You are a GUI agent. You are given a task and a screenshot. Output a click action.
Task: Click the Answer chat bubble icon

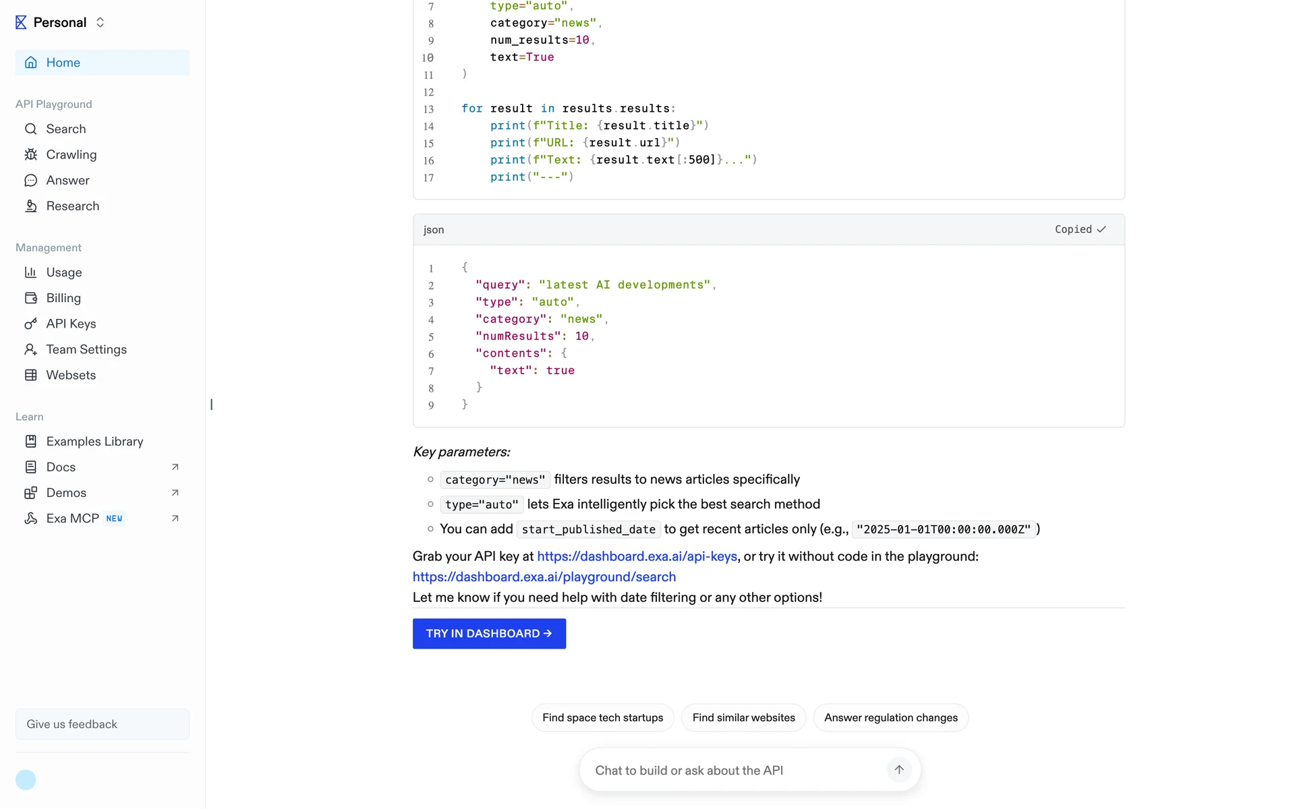[31, 180]
